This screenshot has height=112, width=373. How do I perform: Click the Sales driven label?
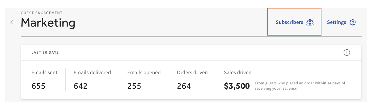[x=238, y=72]
